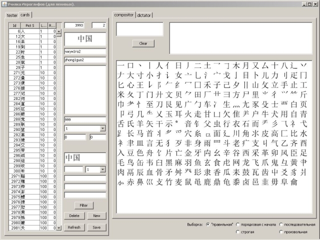Select the 耳 (ear) radical
Image resolution: width=320 pixels, height=240 pixels.
(x=178, y=114)
